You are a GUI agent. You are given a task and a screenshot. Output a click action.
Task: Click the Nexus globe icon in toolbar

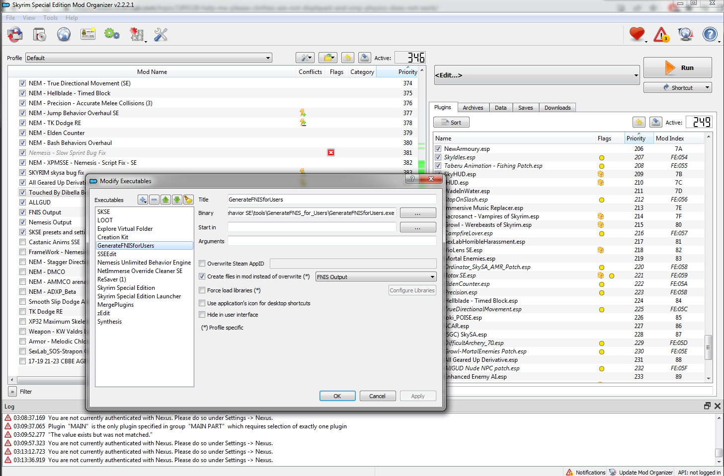point(64,34)
